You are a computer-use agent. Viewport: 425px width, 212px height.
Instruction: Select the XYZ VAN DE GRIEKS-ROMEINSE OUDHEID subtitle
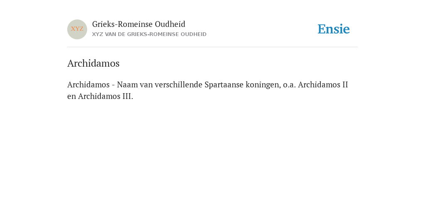click(x=149, y=34)
